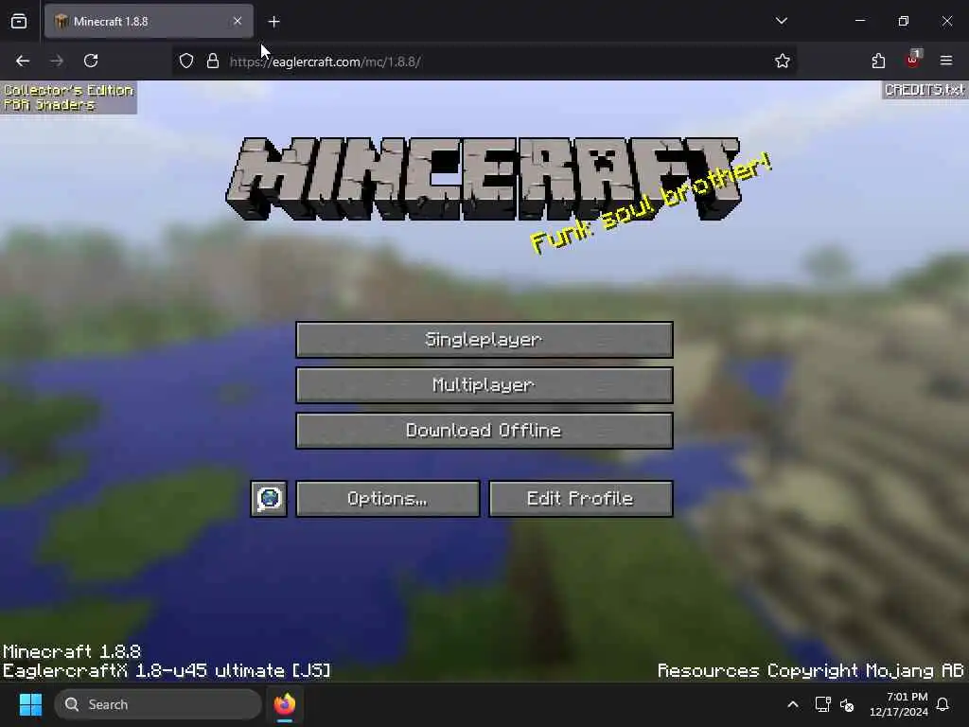
Task: Click the Firefox icon in the taskbar
Action: (x=285, y=704)
